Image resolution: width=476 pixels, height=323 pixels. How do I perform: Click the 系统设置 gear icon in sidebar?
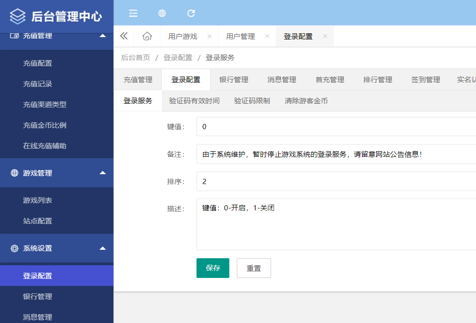tap(14, 248)
